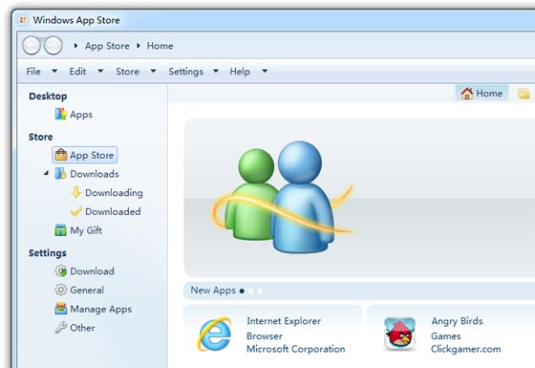Click the Angry Birds app icon
Screen dimensions: 535x368
pos(399,334)
